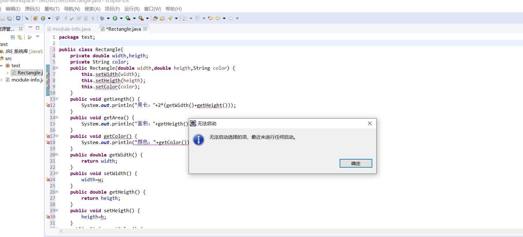Toggle Link with Editor in package explorer
This screenshot has height=237, width=523.
click(x=20, y=37)
